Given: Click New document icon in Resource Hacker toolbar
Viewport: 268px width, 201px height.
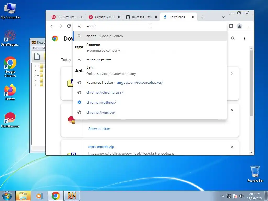Looking at the screenshot, I should tap(37, 57).
